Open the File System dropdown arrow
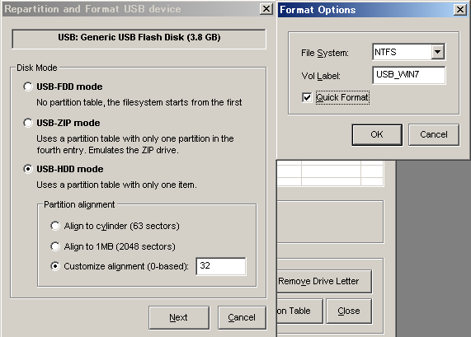471x337 pixels. coord(438,52)
